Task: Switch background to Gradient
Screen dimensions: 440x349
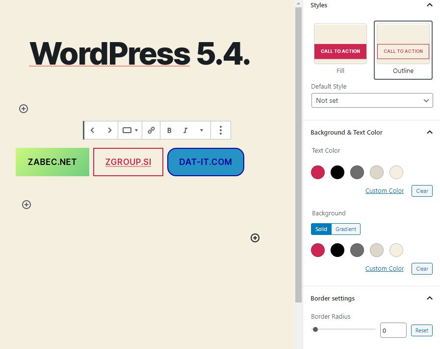Action: tap(346, 229)
